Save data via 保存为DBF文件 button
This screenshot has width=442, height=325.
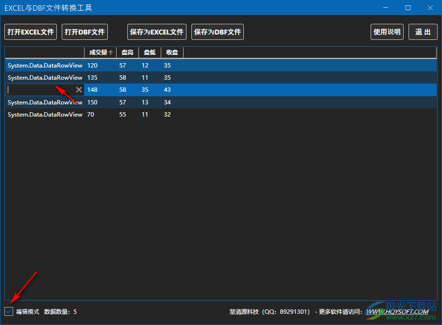click(x=217, y=32)
